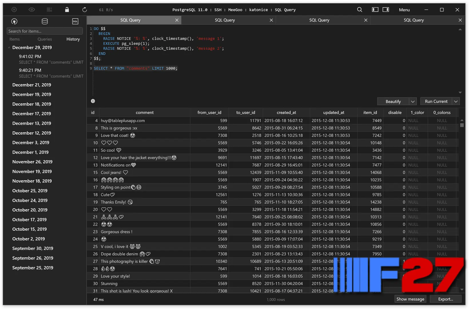Screen dimensions: 469x309
Task: Toggle the lock safe-mode icon
Action: (67, 9)
